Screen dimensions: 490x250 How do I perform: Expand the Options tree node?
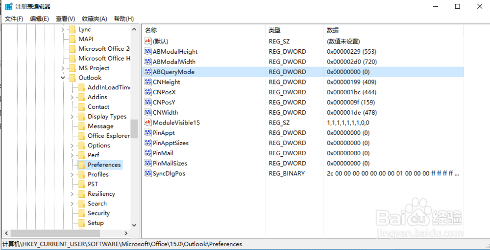pyautogui.click(x=73, y=146)
